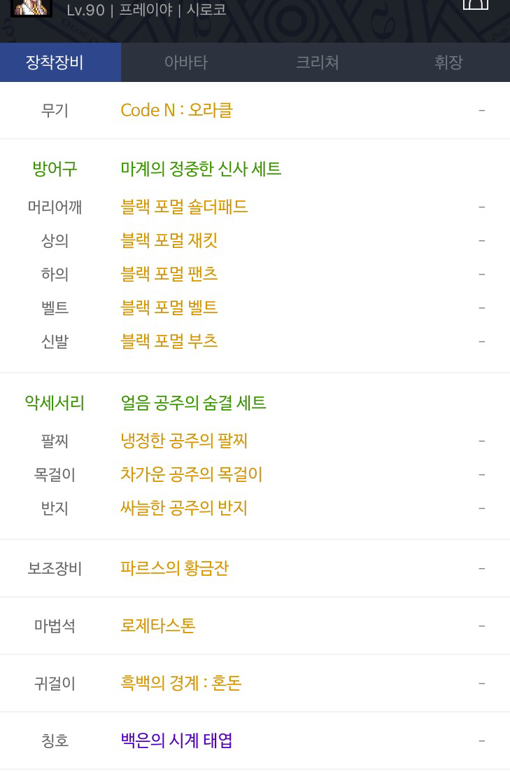View the 냉정한 공주의 팔찌 bracelet
The height and width of the screenshot is (772, 510).
coord(184,441)
